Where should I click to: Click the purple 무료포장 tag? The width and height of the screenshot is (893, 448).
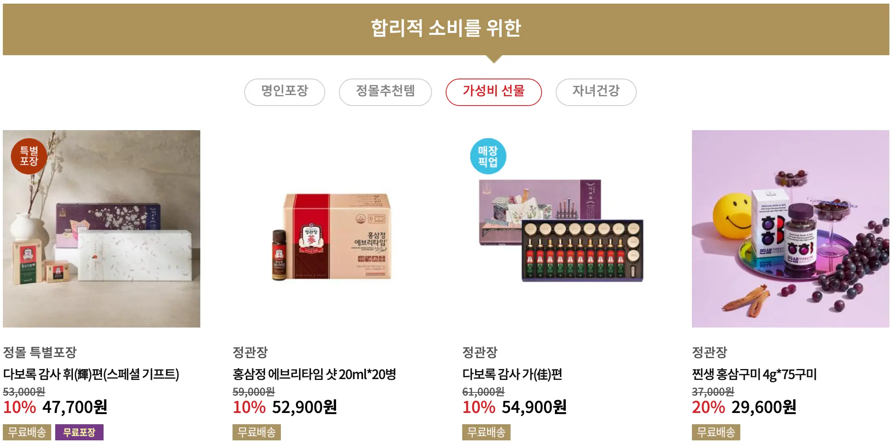tap(79, 432)
